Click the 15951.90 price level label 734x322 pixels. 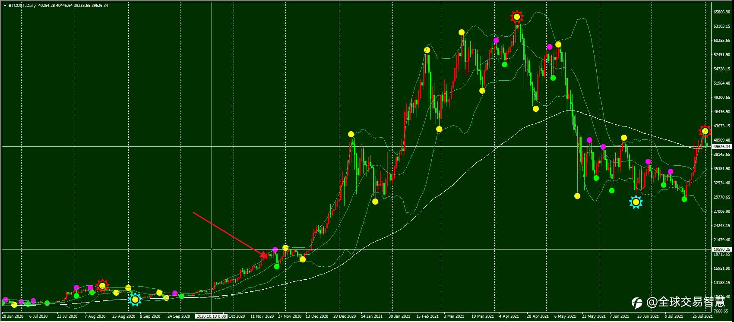[721, 268]
